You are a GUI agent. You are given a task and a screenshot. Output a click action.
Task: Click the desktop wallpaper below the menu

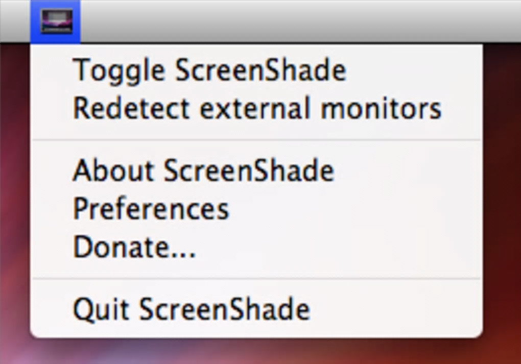coord(255,352)
